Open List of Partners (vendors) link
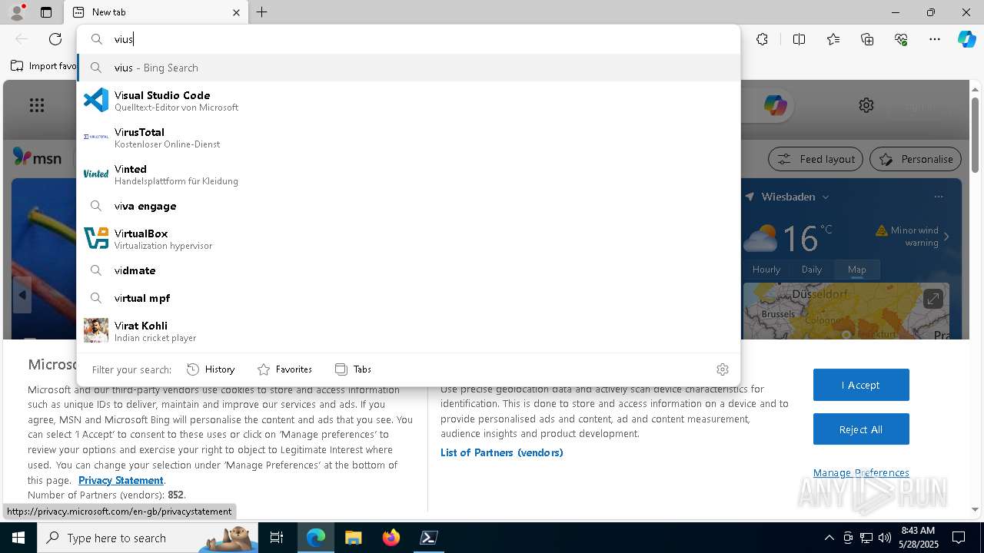The height and width of the screenshot is (553, 984). (502, 452)
